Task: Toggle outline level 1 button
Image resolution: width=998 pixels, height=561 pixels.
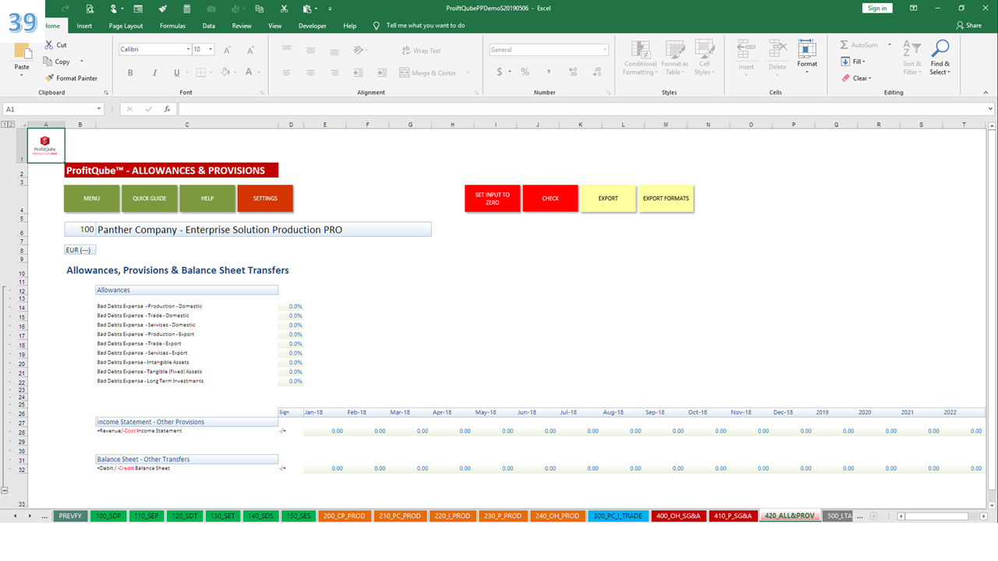Action: [4, 125]
